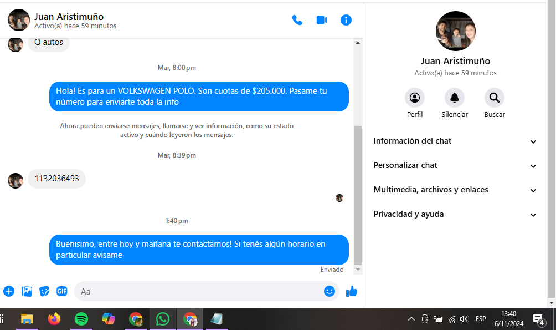Search the conversation with Buscar
Screen dimensions: 556x330
tap(495, 98)
